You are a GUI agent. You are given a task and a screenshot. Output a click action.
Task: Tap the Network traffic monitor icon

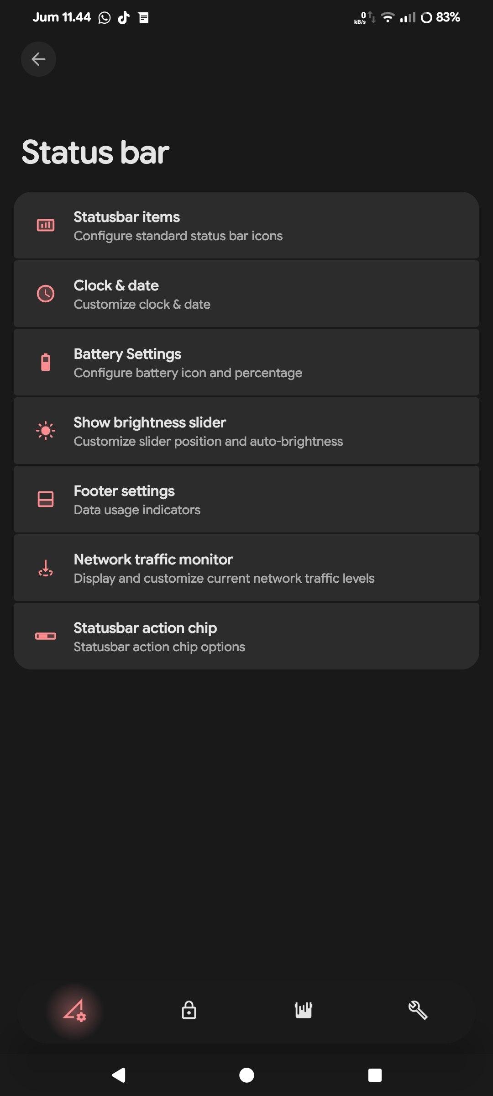[x=46, y=568]
